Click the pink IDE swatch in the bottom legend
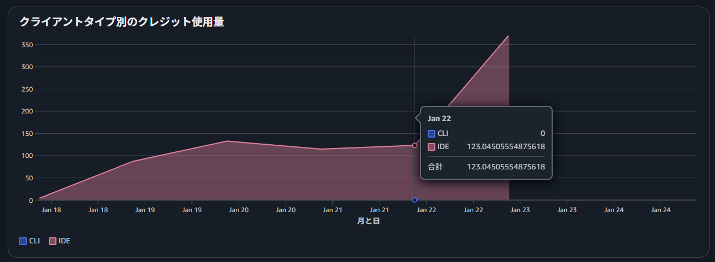This screenshot has width=715, height=262. point(53,241)
